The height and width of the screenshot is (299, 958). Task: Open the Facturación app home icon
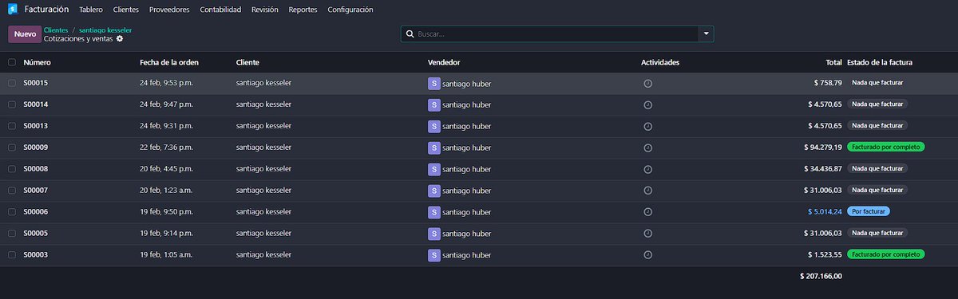tap(13, 10)
